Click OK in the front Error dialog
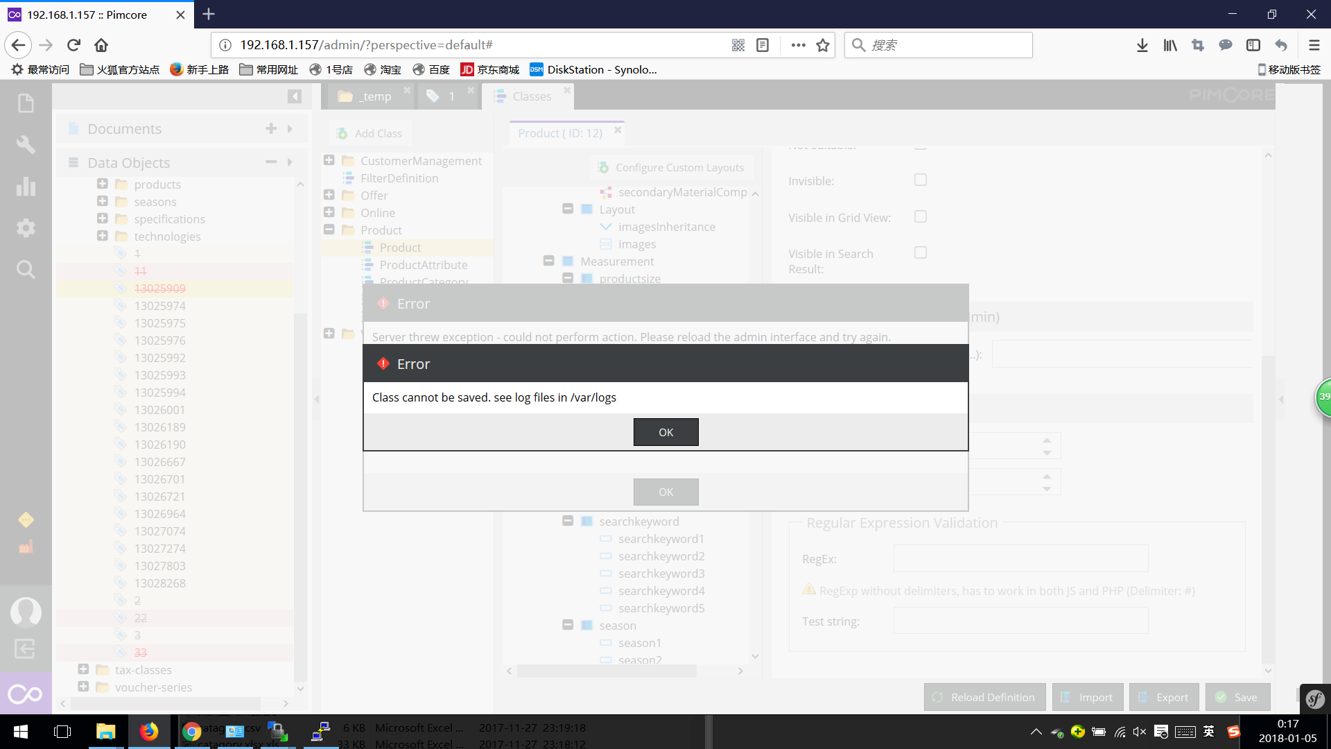The image size is (1331, 749). coord(665,432)
